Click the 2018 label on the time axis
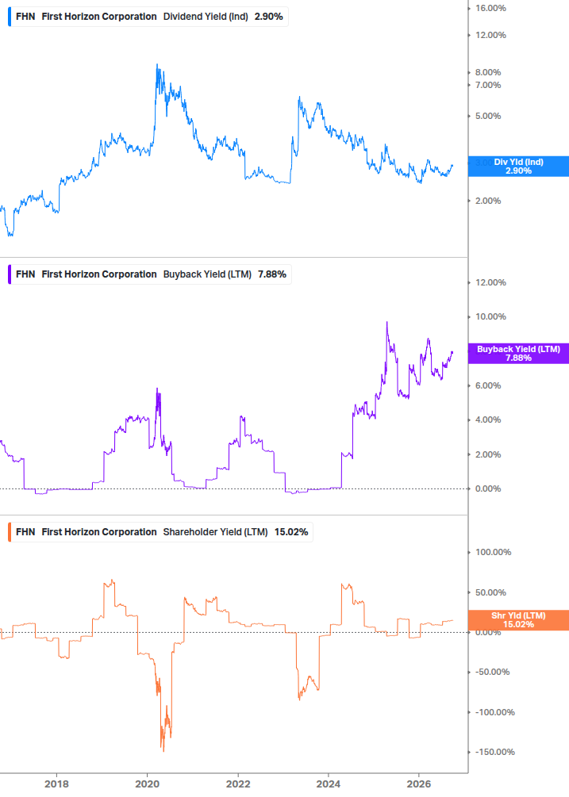This screenshot has width=569, height=797. click(x=56, y=784)
